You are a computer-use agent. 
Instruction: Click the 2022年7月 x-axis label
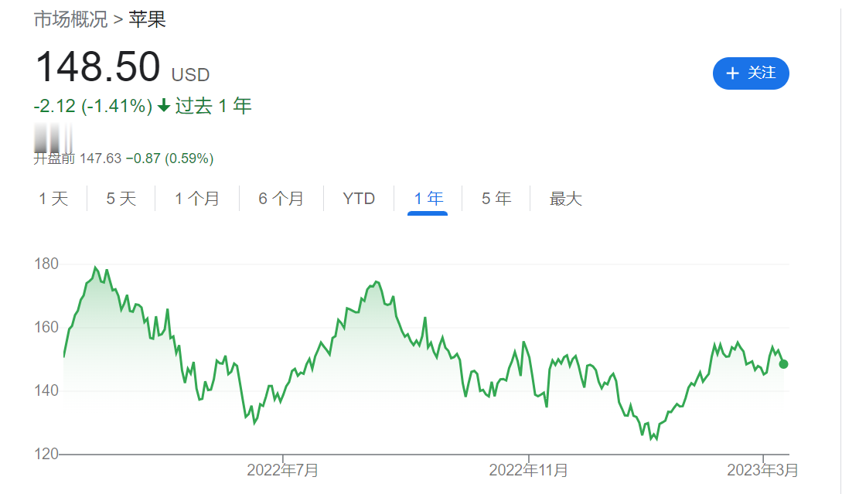[x=282, y=470]
